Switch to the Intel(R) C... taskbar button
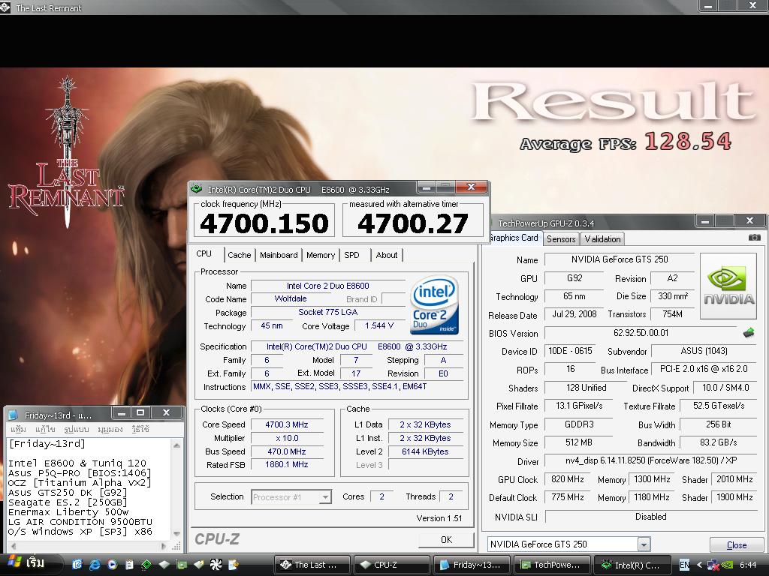The width and height of the screenshot is (769, 576). (x=632, y=565)
